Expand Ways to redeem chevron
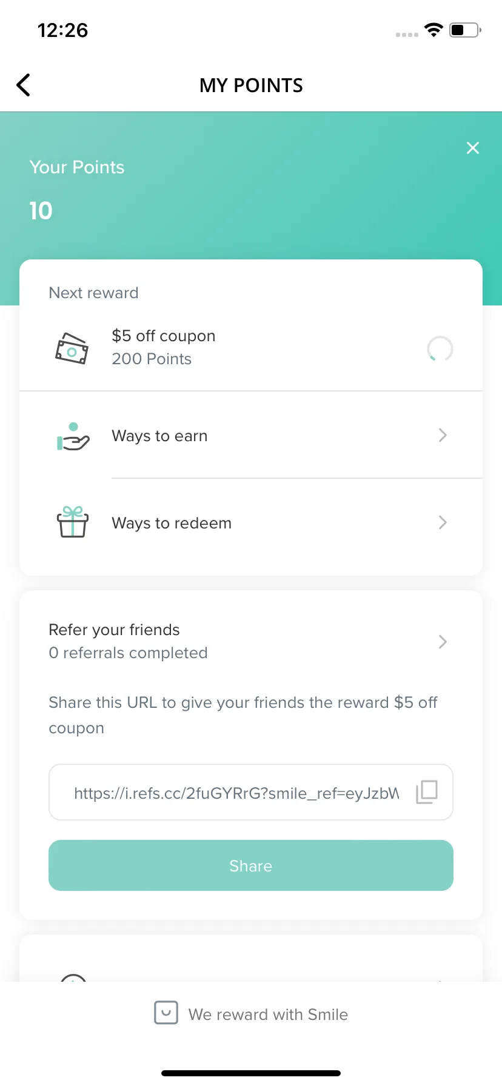The height and width of the screenshot is (1086, 502). [443, 522]
